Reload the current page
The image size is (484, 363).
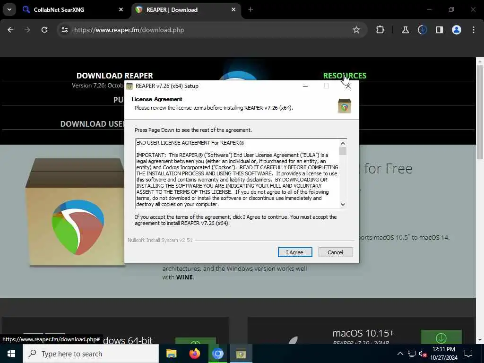[x=44, y=30]
